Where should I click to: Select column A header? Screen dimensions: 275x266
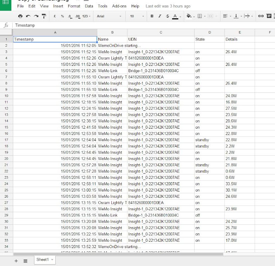[55, 33]
